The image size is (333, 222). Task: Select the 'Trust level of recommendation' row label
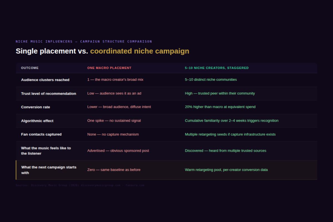point(49,94)
